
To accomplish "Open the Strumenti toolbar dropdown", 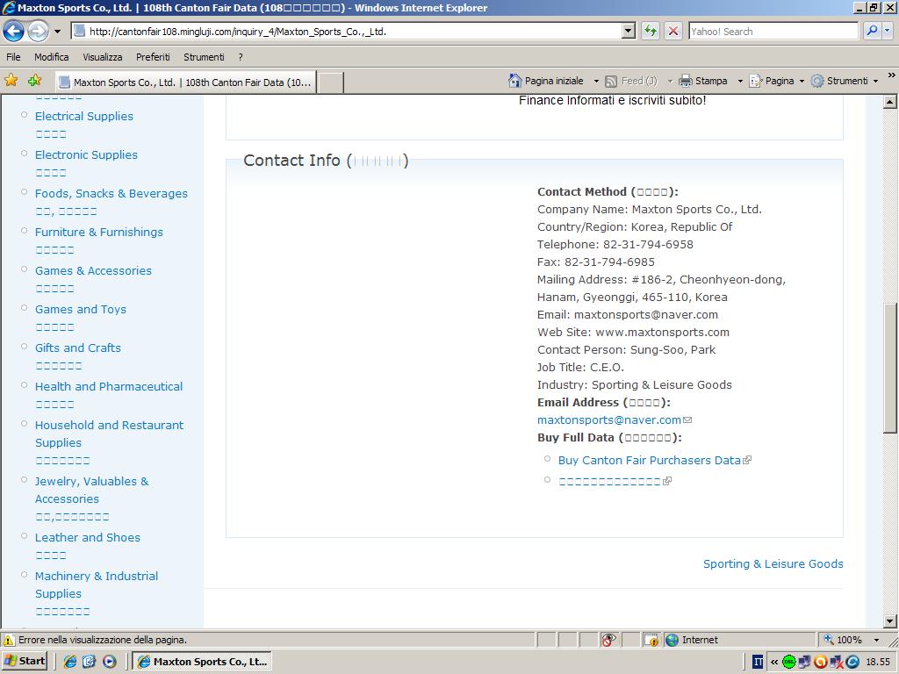I will click(x=845, y=81).
